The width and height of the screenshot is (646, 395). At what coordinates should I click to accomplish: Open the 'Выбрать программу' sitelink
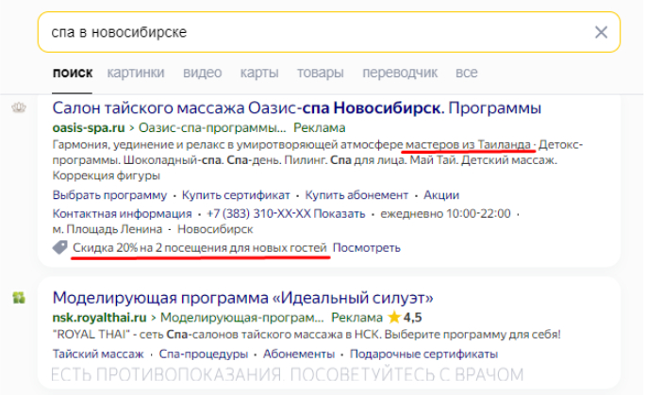tap(109, 195)
